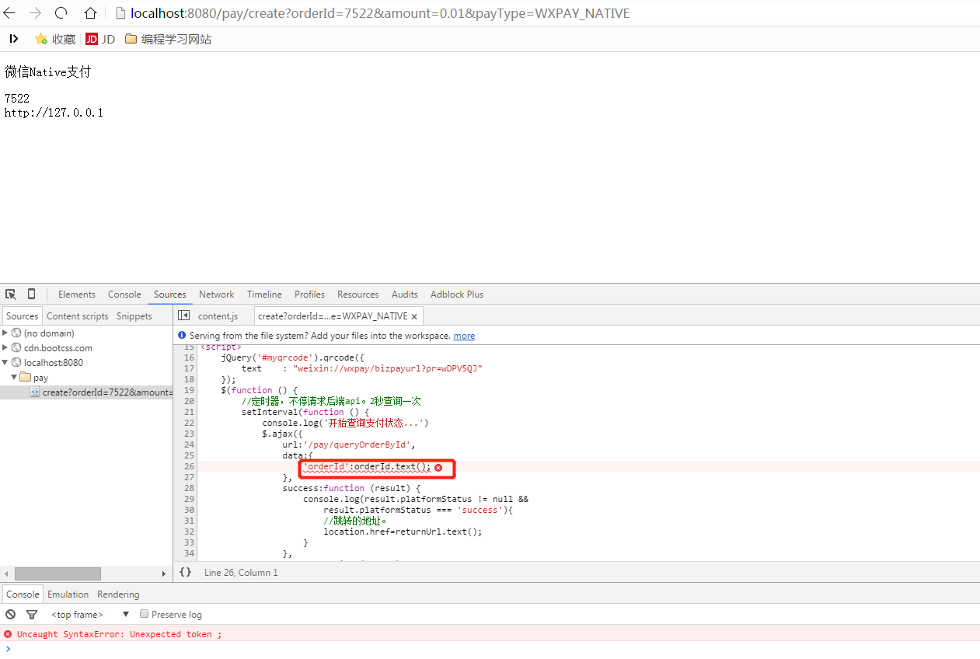The width and height of the screenshot is (980, 659).
Task: Collapse the localhost:8080 tree node
Action: (5, 362)
